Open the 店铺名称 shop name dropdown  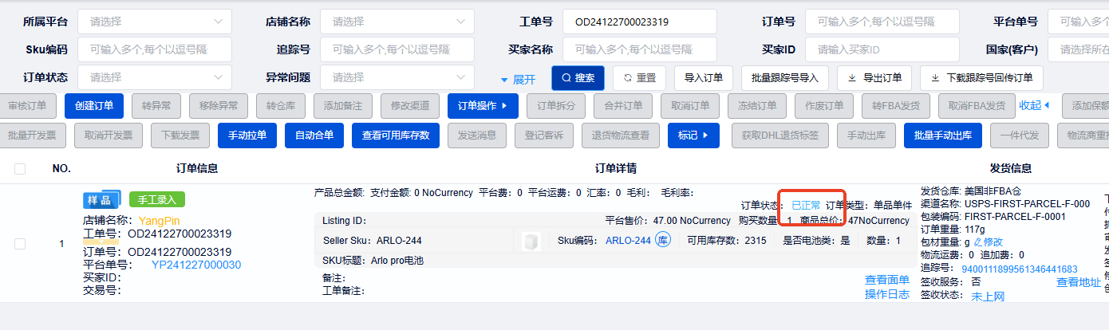(397, 22)
